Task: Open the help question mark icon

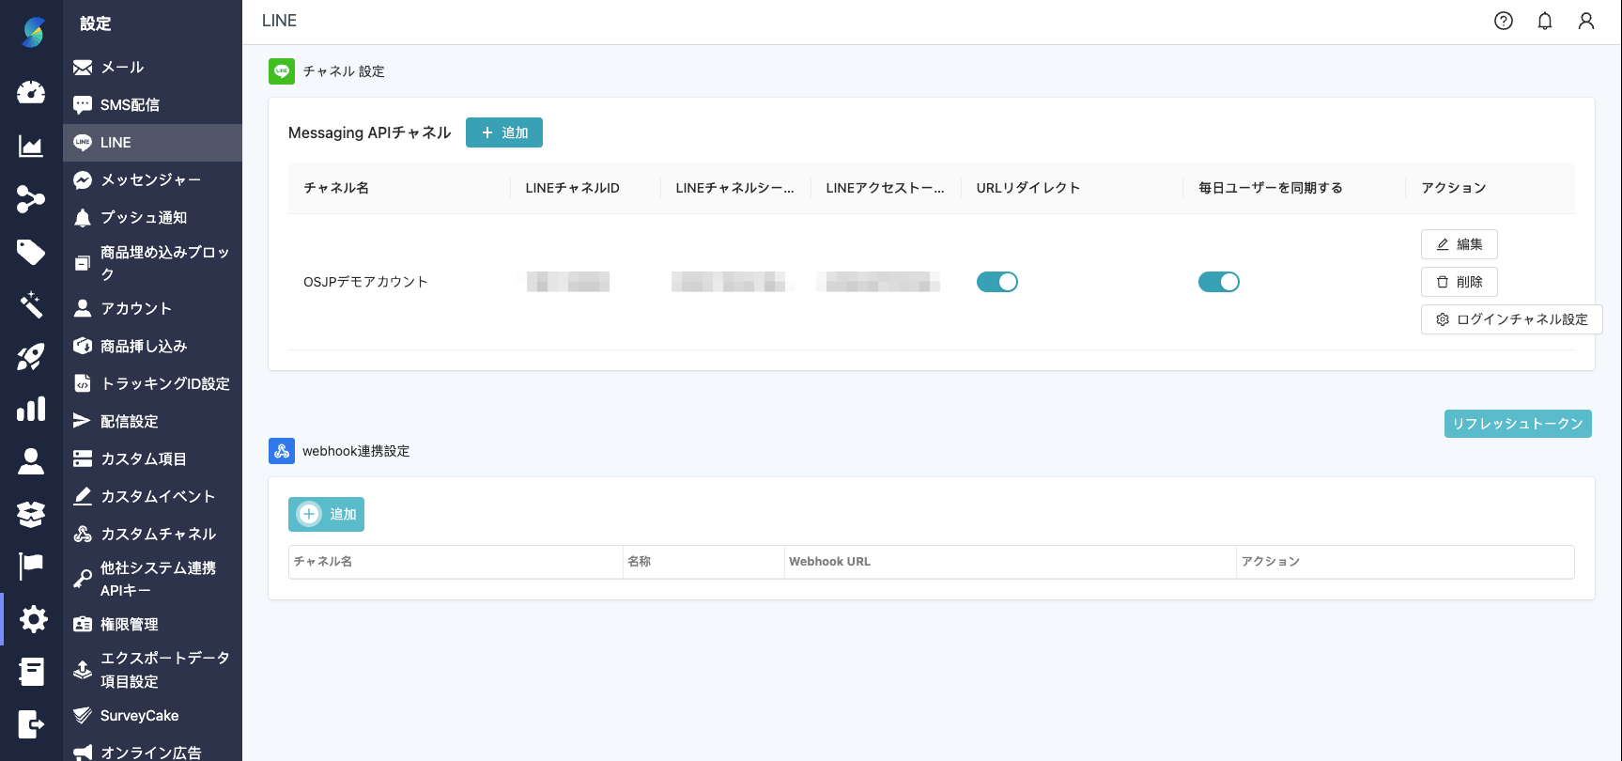Action: [x=1503, y=21]
